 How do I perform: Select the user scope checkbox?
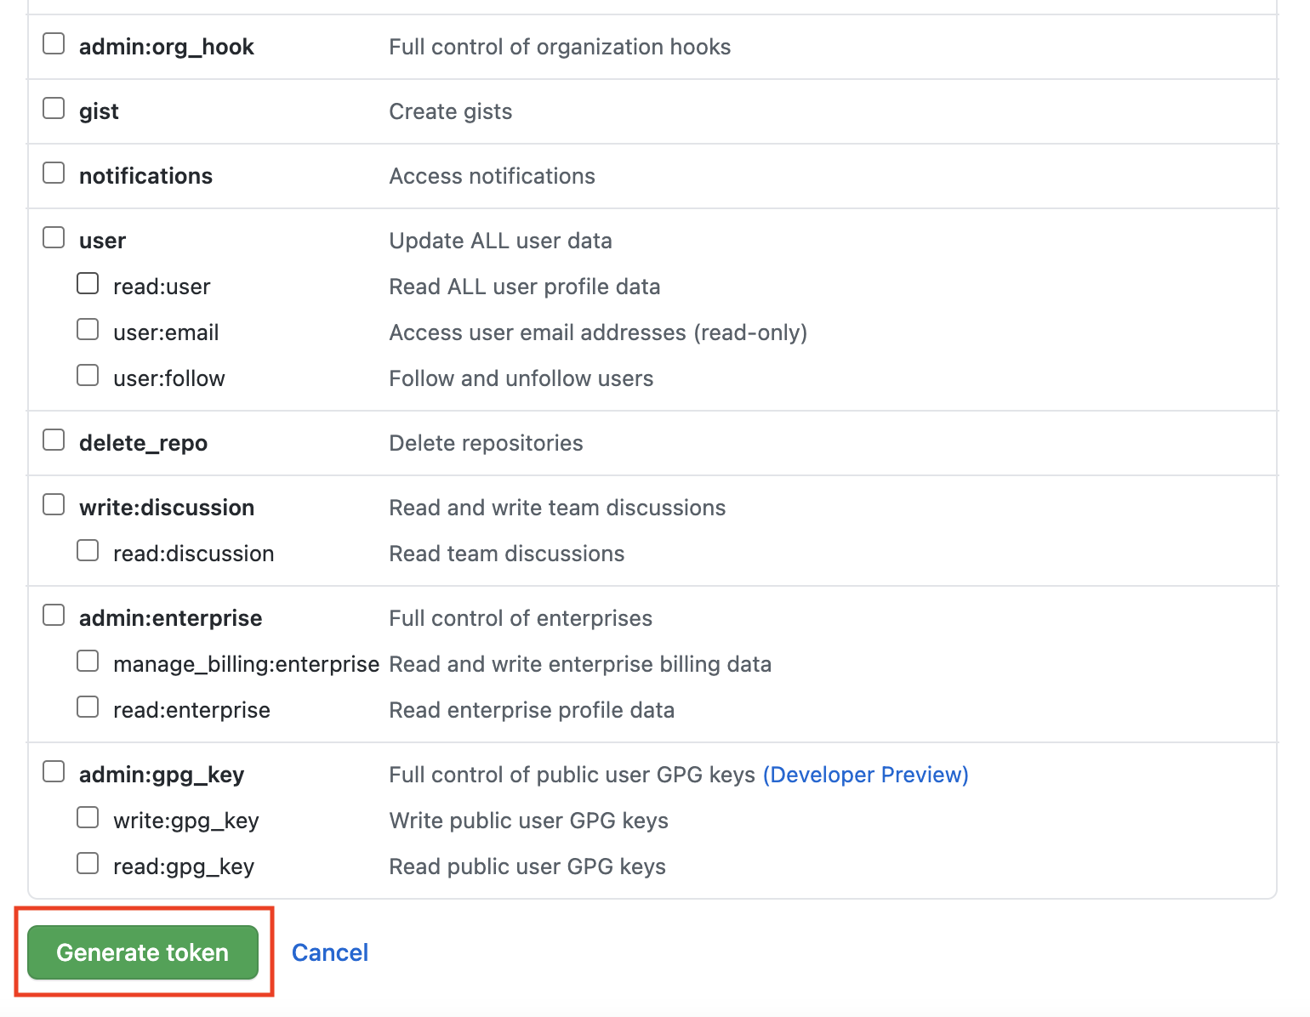click(54, 237)
